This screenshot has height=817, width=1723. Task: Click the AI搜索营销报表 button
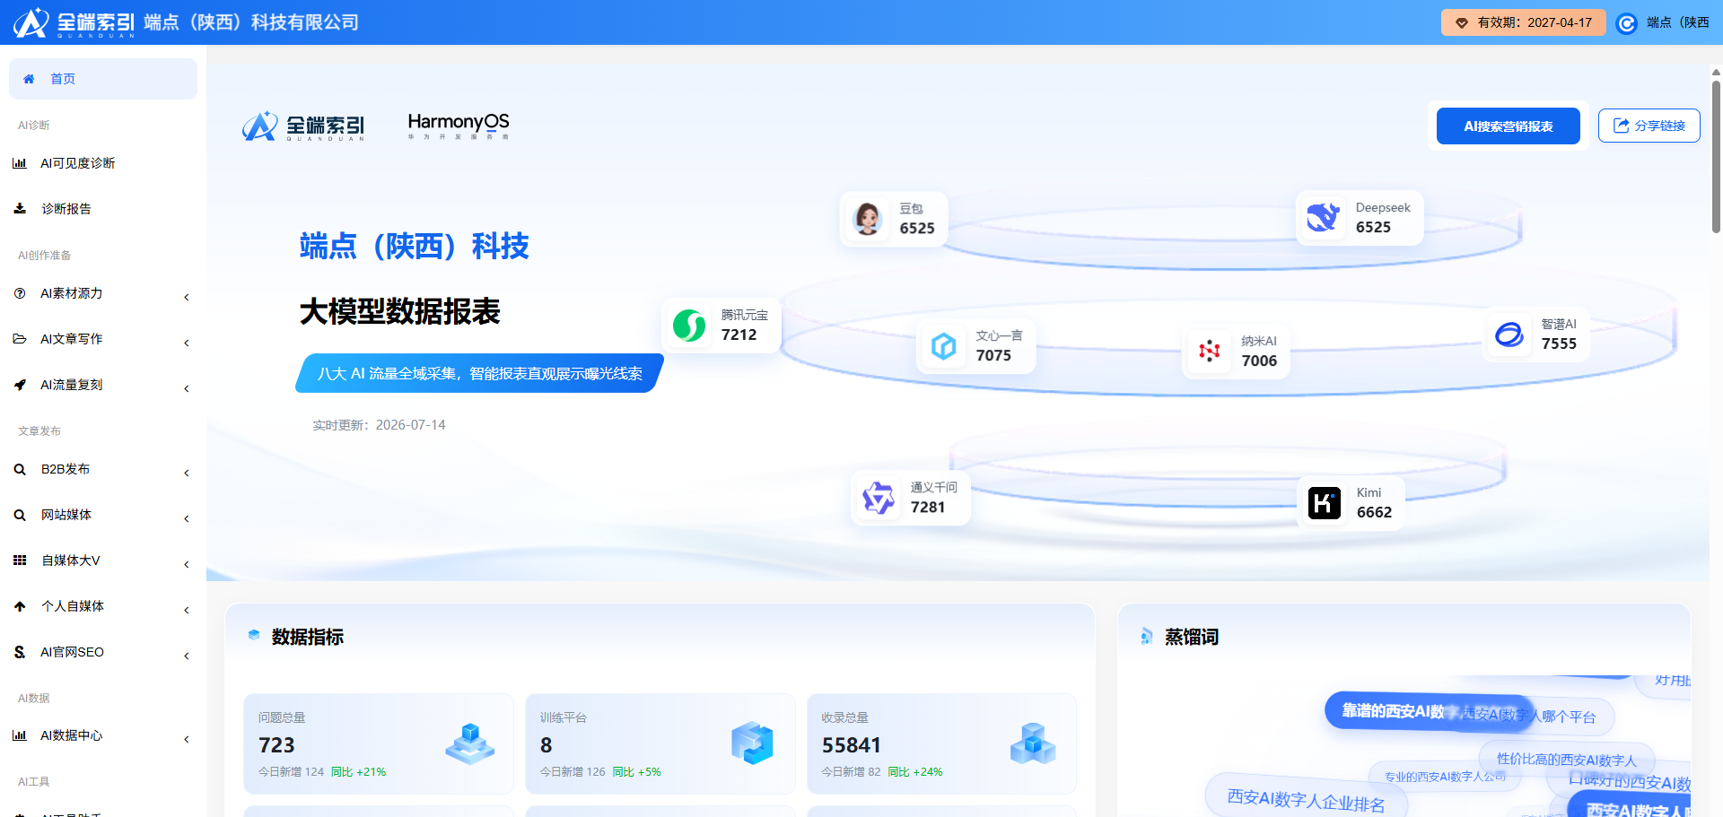pyautogui.click(x=1509, y=126)
